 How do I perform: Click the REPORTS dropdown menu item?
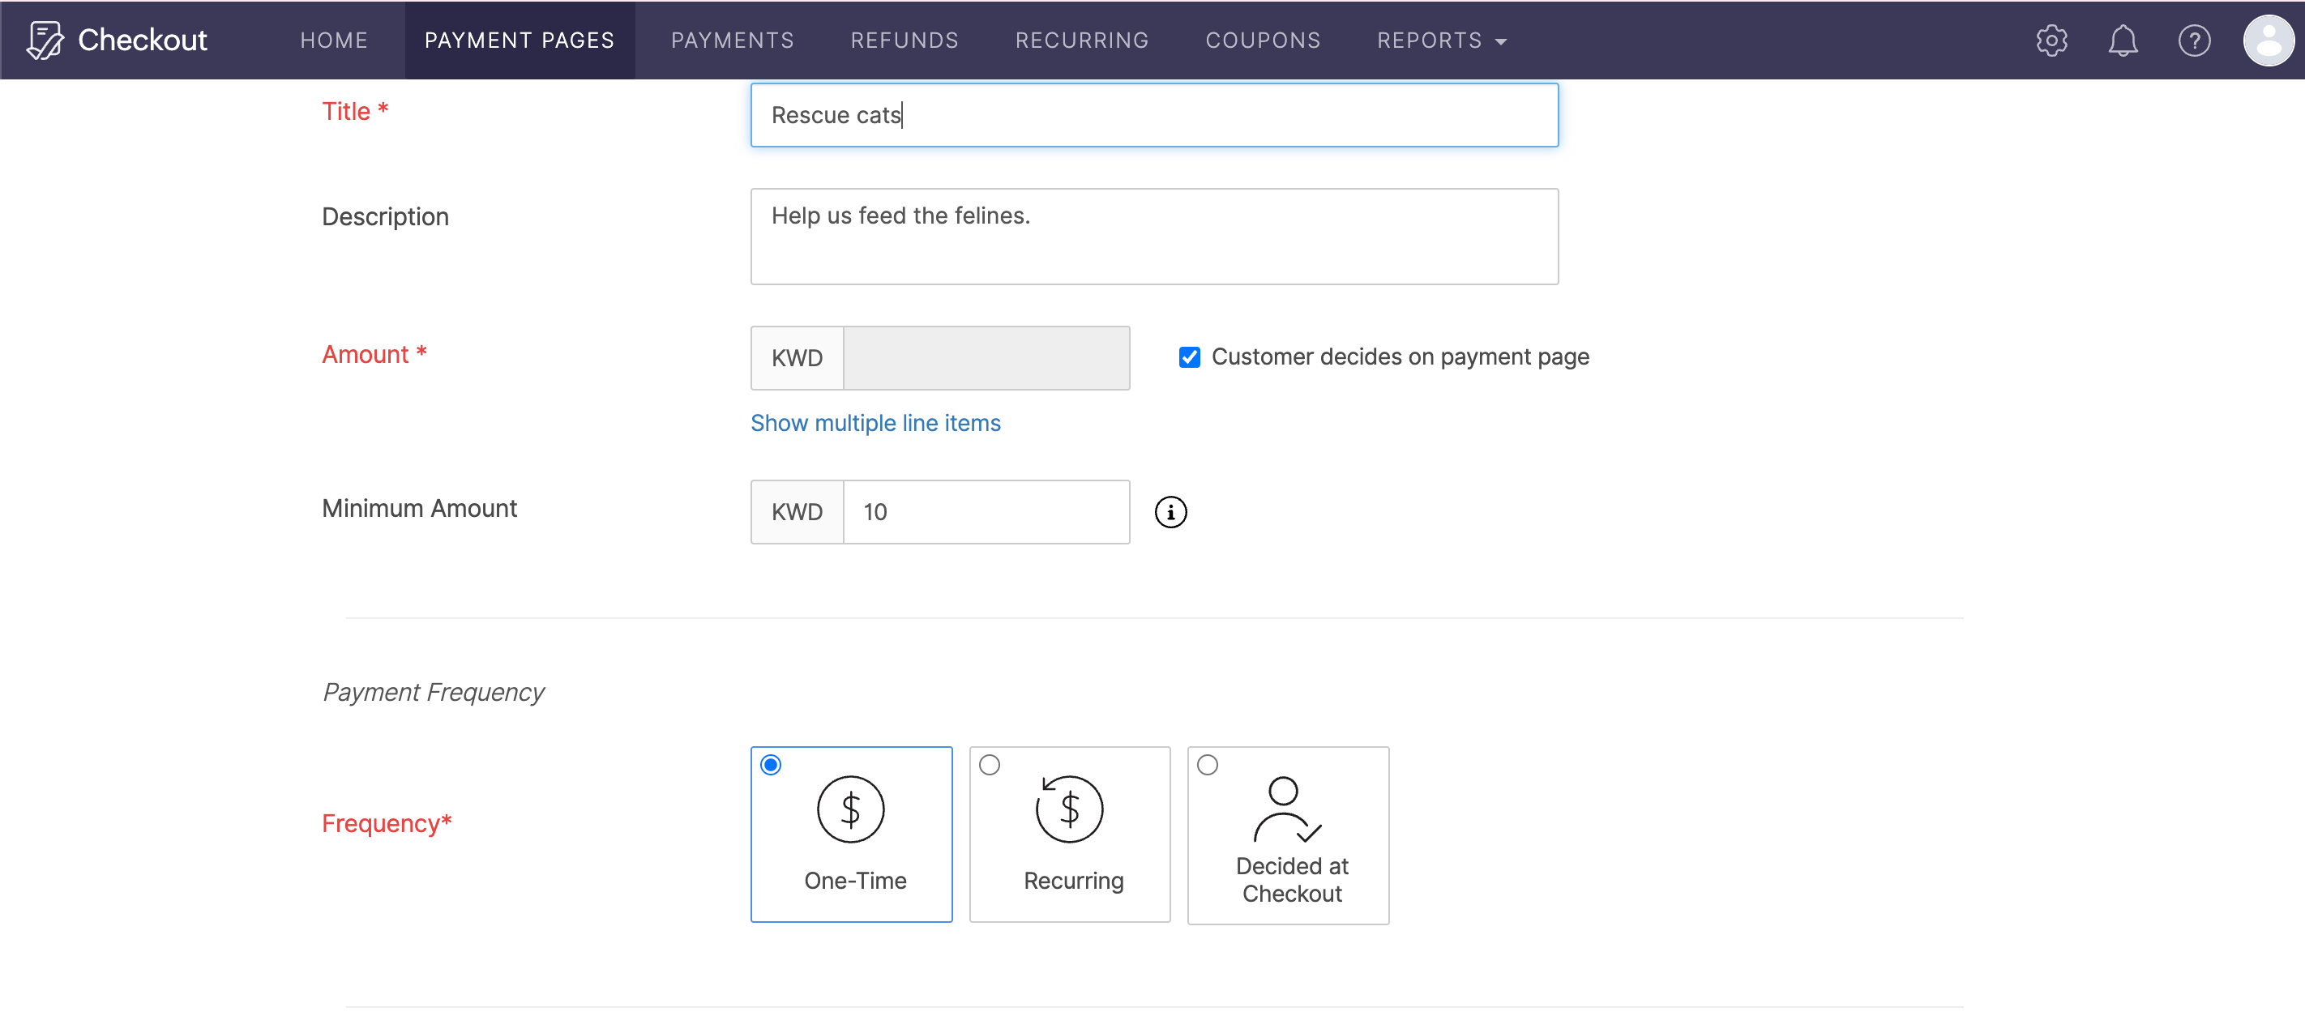pyautogui.click(x=1443, y=40)
